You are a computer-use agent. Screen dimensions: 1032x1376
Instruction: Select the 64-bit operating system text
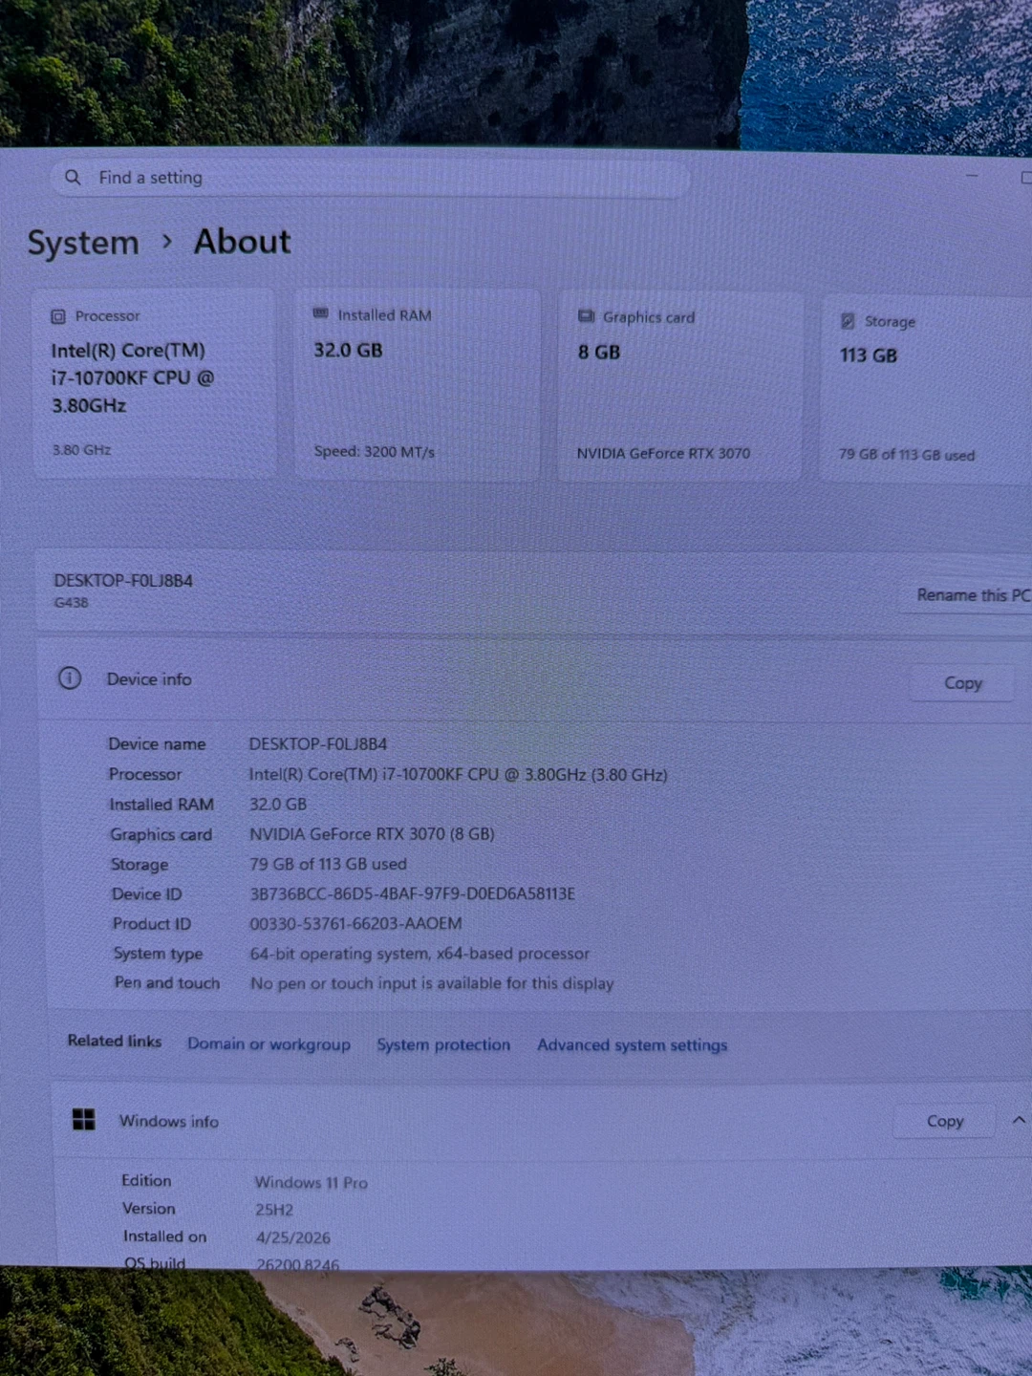coord(419,954)
